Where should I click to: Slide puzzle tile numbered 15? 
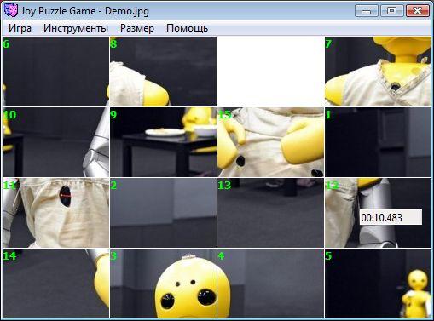click(270, 142)
